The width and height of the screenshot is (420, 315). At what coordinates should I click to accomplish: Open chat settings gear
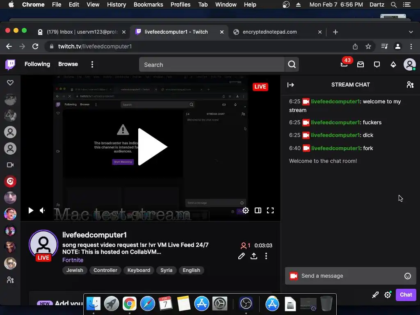(x=388, y=295)
